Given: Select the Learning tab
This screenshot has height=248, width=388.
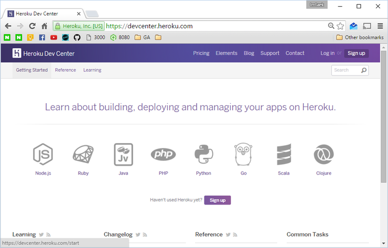Looking at the screenshot, I should tap(92, 70).
